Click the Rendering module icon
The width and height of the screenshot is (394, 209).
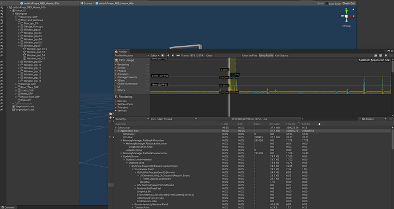[116, 97]
